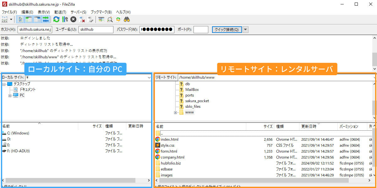Click the remote tree vertical scrollbar
This screenshot has width=377, height=188.
[x=374, y=107]
